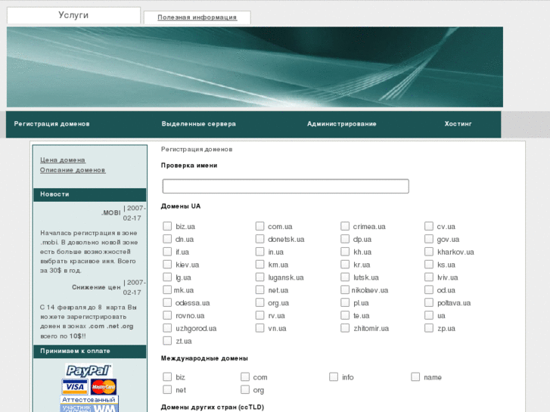Select the lutsk.ua checkbox
This screenshot has height=412, width=550.
[345, 277]
